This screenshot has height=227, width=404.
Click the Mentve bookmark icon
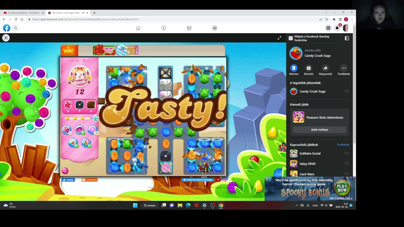click(294, 68)
